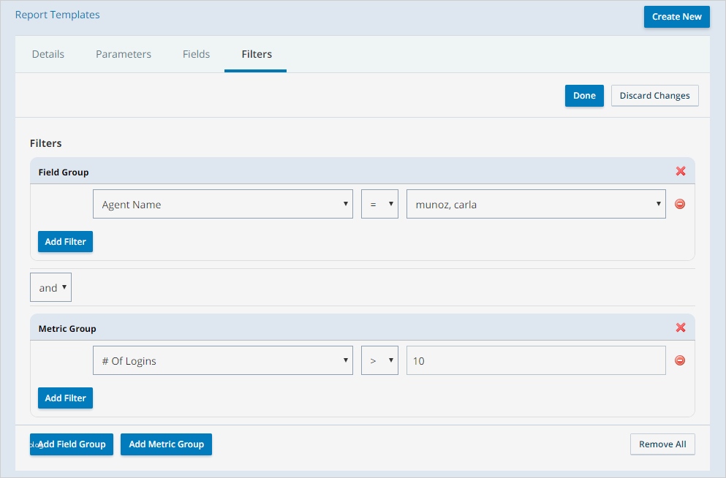
Task: Change the 'and' group conjunction dropdown
Action: click(50, 287)
